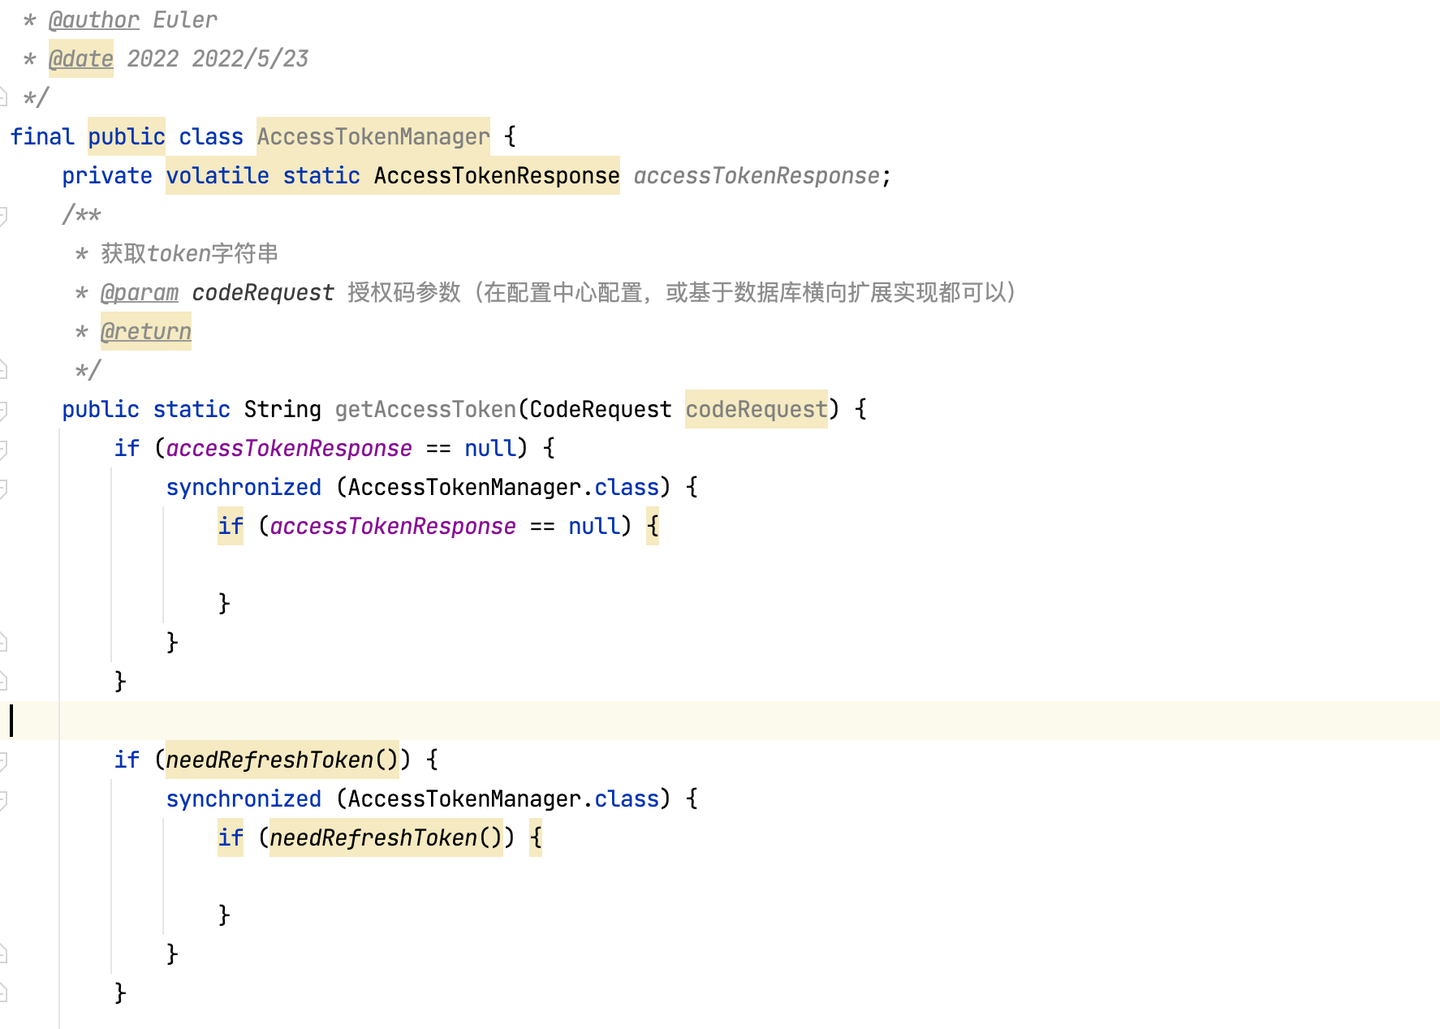The width and height of the screenshot is (1440, 1029).
Task: Click the @author tag in the comment
Action: tap(94, 19)
